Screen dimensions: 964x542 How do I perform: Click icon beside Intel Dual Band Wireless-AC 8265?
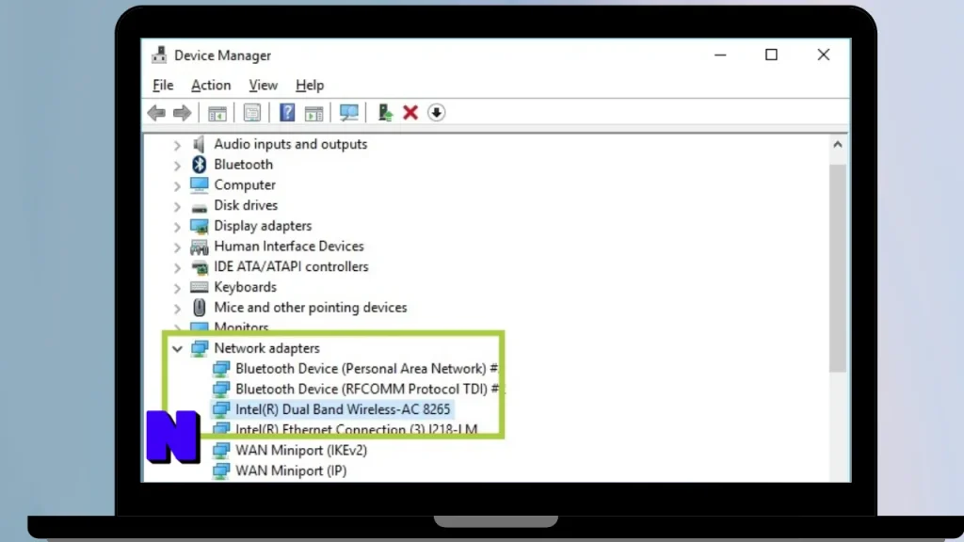(220, 409)
